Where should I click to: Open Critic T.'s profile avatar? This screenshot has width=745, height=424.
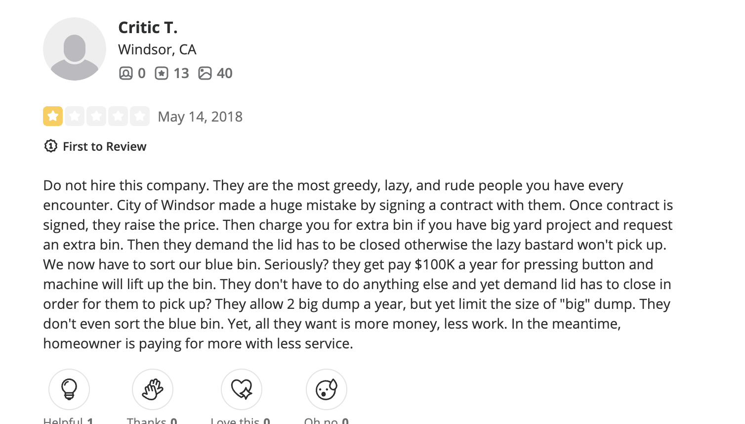[75, 49]
